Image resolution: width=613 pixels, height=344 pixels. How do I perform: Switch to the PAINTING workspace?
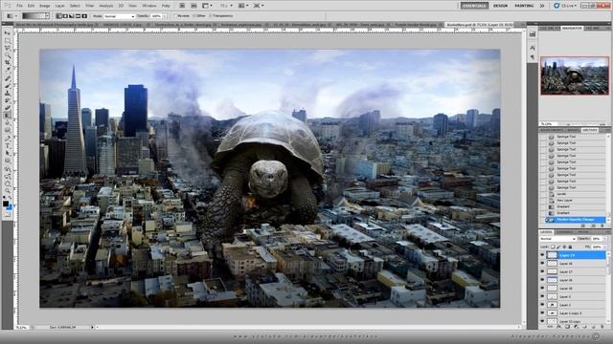[524, 6]
